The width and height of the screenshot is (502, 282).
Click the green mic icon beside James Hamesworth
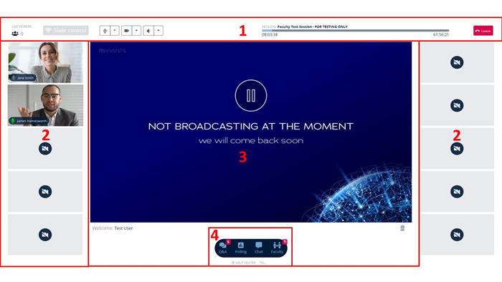click(13, 121)
